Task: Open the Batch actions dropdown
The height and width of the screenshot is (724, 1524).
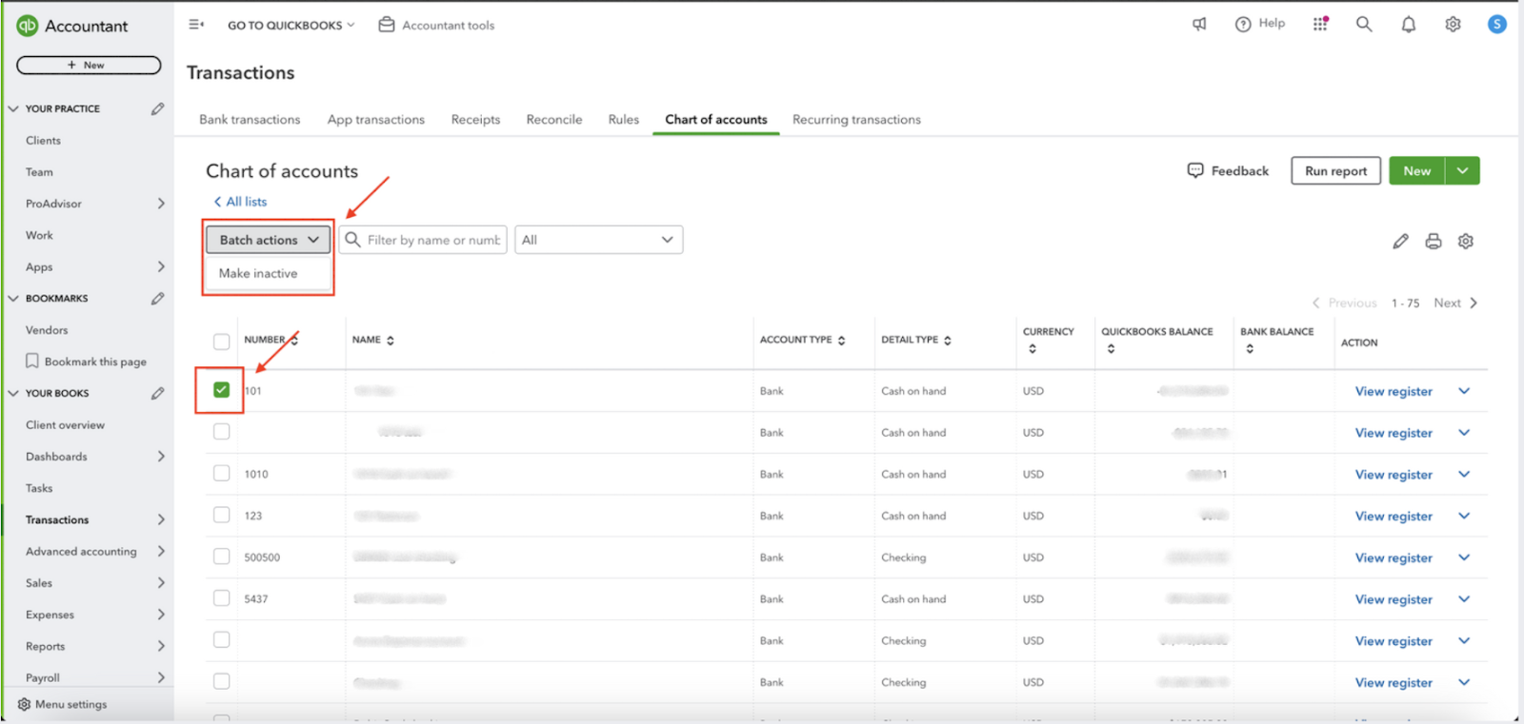Action: (x=269, y=240)
